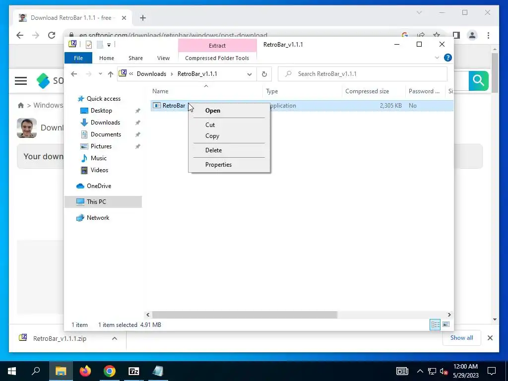Click the Search RetroBar_v1.1.1 field
The width and height of the screenshot is (508, 381).
(363, 74)
